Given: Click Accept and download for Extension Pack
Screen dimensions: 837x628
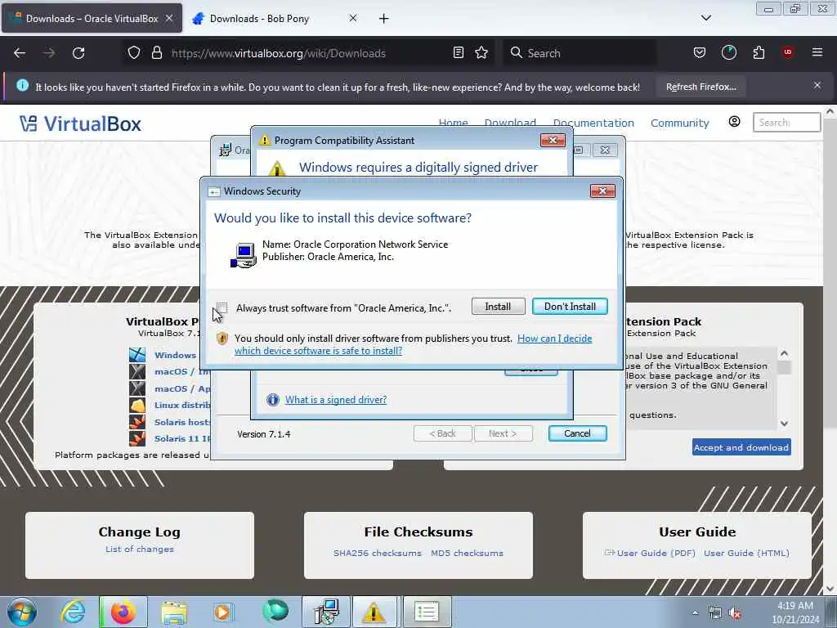Looking at the screenshot, I should [741, 447].
